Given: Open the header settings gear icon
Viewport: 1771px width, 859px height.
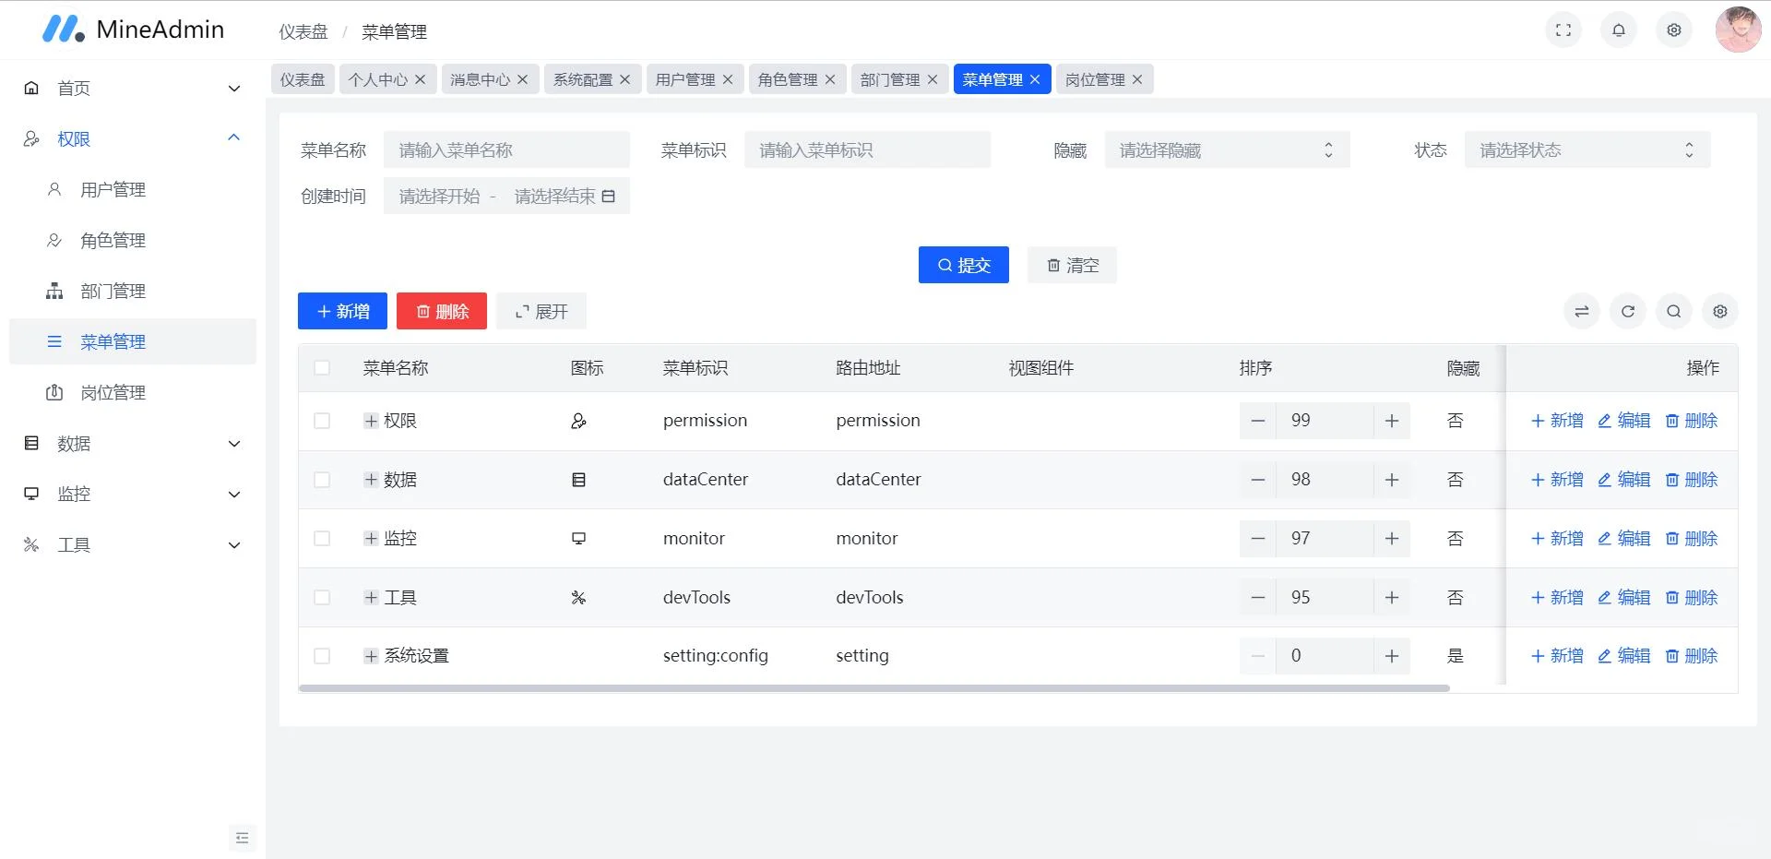Looking at the screenshot, I should 1674,30.
